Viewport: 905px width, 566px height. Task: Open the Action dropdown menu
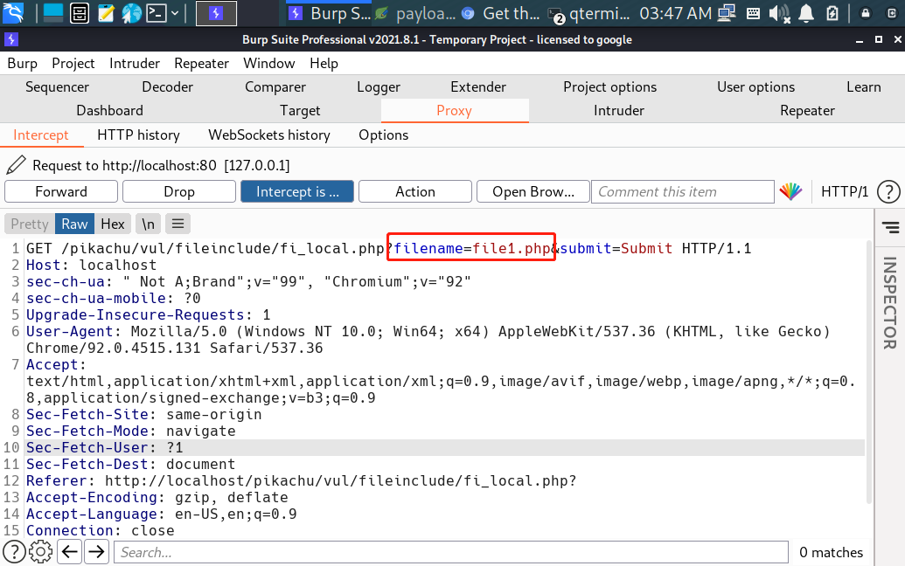pyautogui.click(x=415, y=191)
